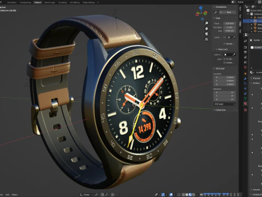Screen dimensions: 262x197
Task: Switch to rendered shading mode
Action: (x=193, y=195)
